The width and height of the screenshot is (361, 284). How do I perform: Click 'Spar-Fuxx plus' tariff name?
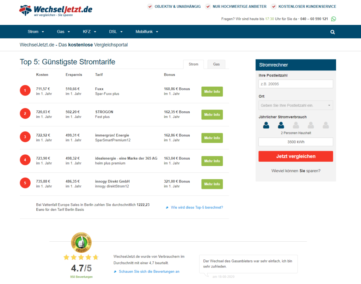click(x=107, y=94)
